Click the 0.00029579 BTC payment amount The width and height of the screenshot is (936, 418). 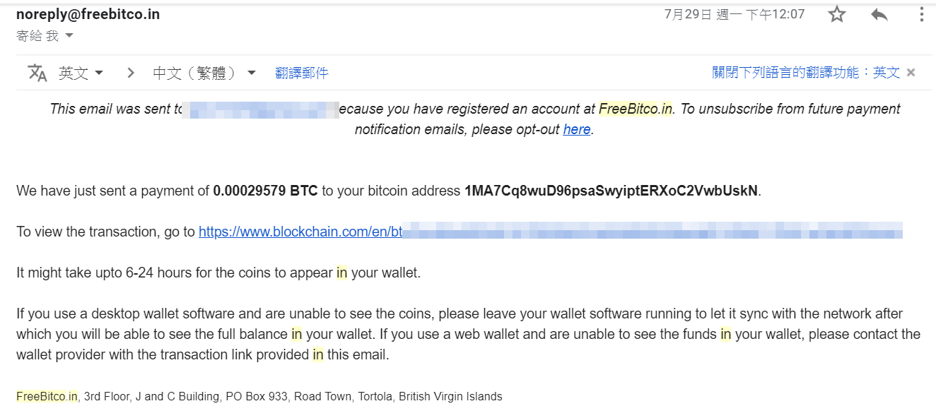pos(265,191)
